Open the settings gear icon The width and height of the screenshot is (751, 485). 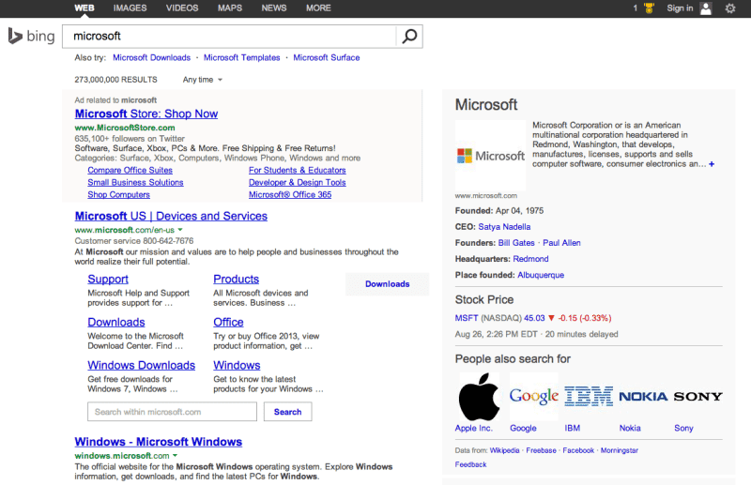tap(730, 8)
